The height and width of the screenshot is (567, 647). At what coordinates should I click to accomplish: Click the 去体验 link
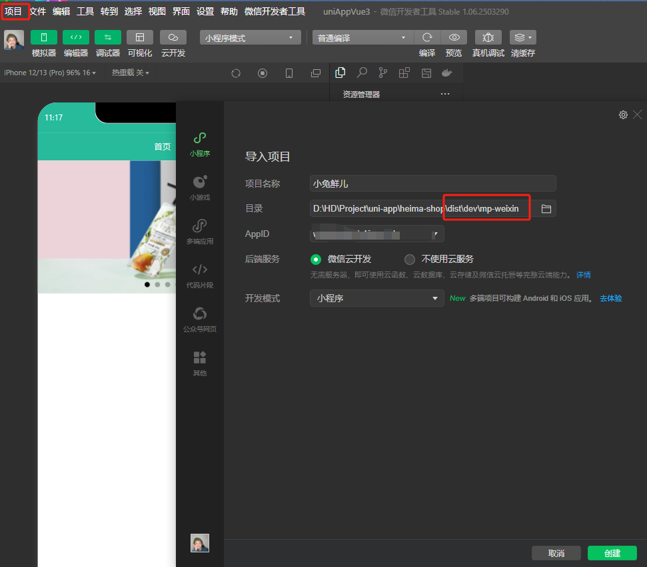click(x=611, y=298)
